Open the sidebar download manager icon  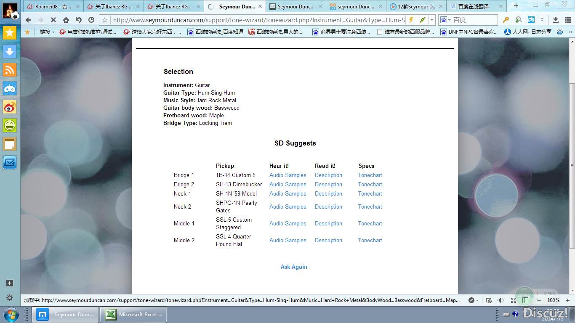(x=10, y=51)
